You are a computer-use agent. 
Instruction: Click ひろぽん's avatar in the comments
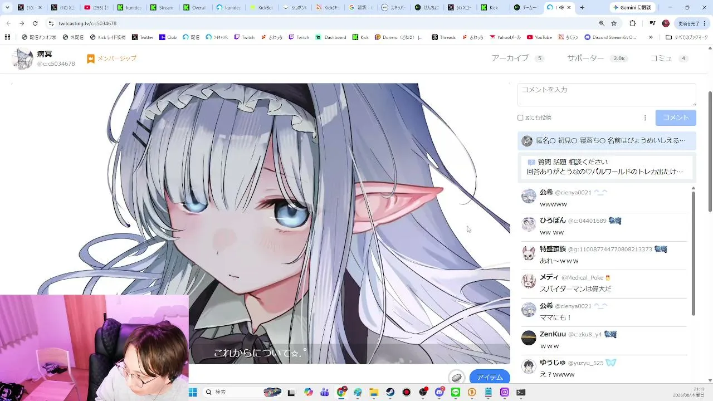click(x=529, y=224)
